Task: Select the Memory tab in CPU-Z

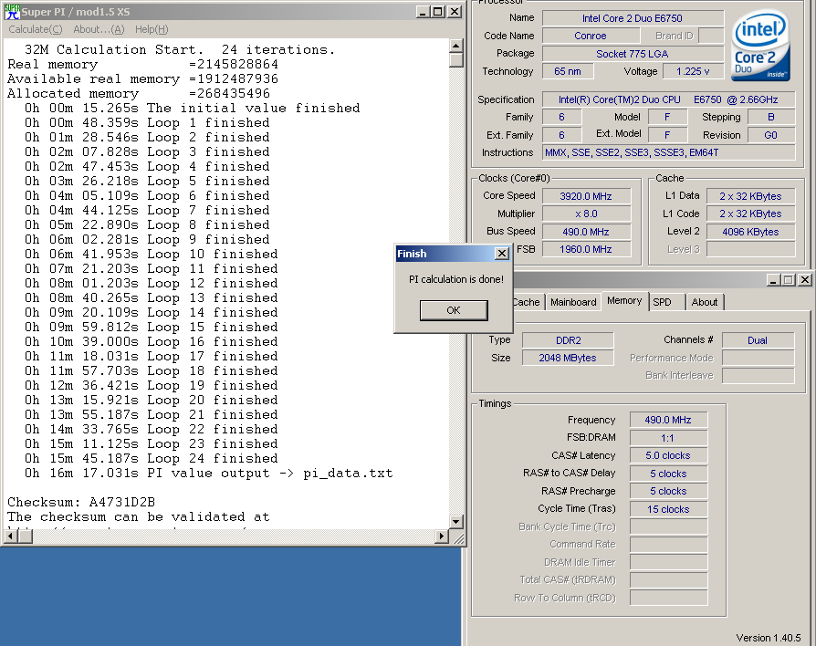Action: [x=624, y=300]
